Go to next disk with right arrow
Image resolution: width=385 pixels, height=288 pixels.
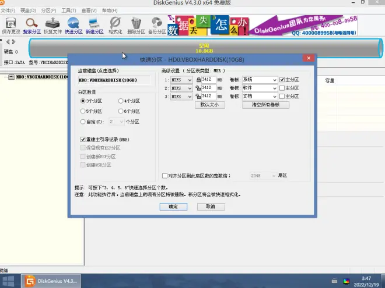[x=13, y=42]
